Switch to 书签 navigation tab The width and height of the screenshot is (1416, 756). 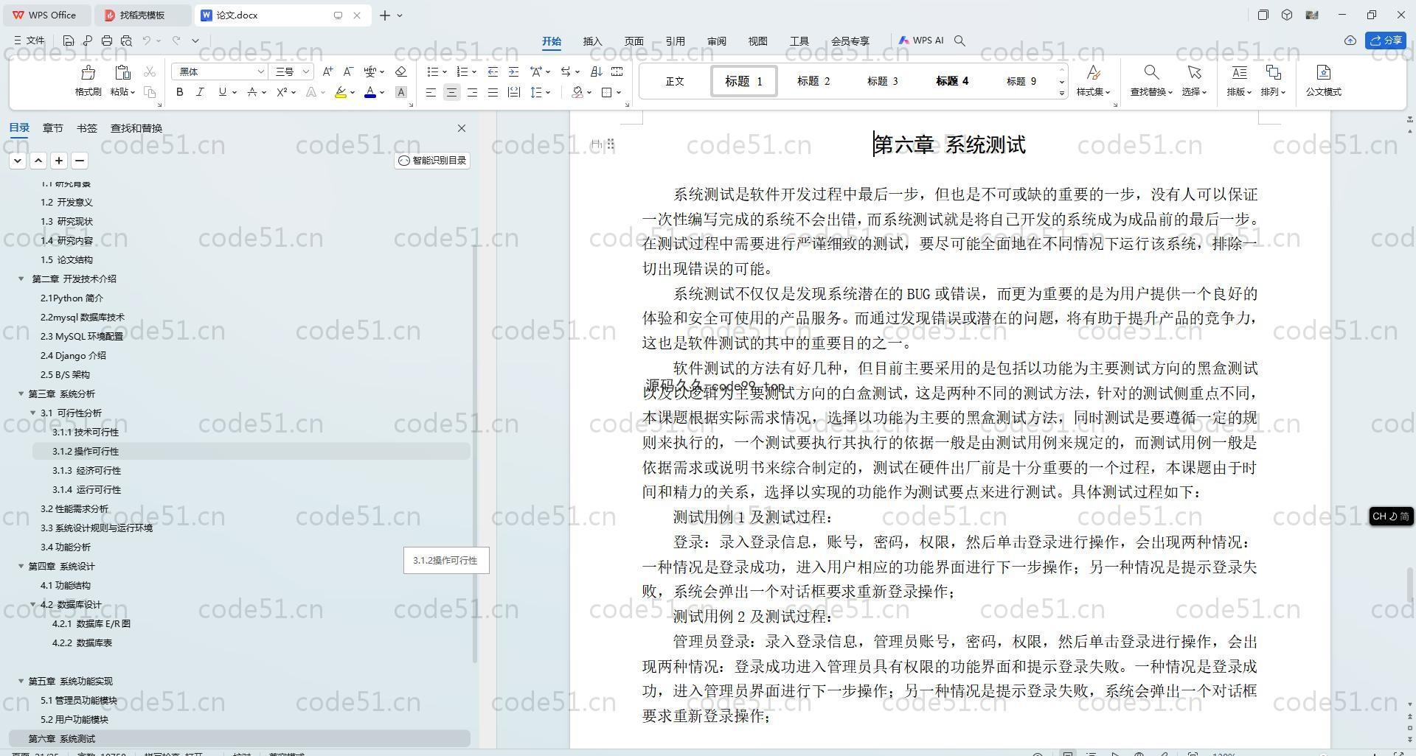pyautogui.click(x=86, y=128)
